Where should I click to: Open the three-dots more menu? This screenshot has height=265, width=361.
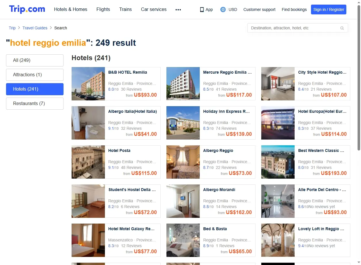coord(178,9)
